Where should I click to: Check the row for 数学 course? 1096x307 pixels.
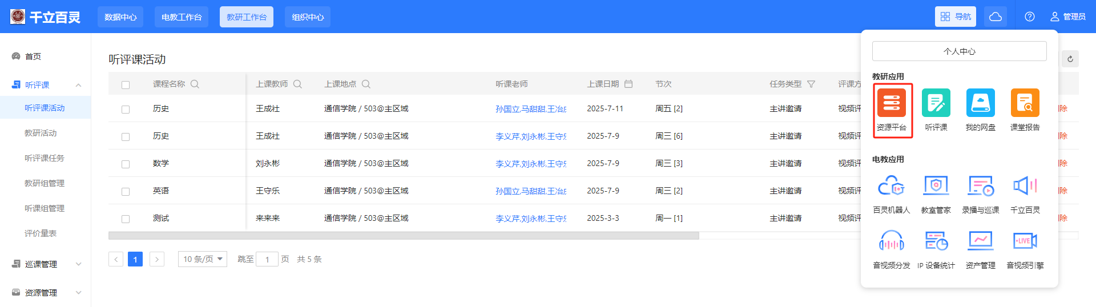coord(126,164)
